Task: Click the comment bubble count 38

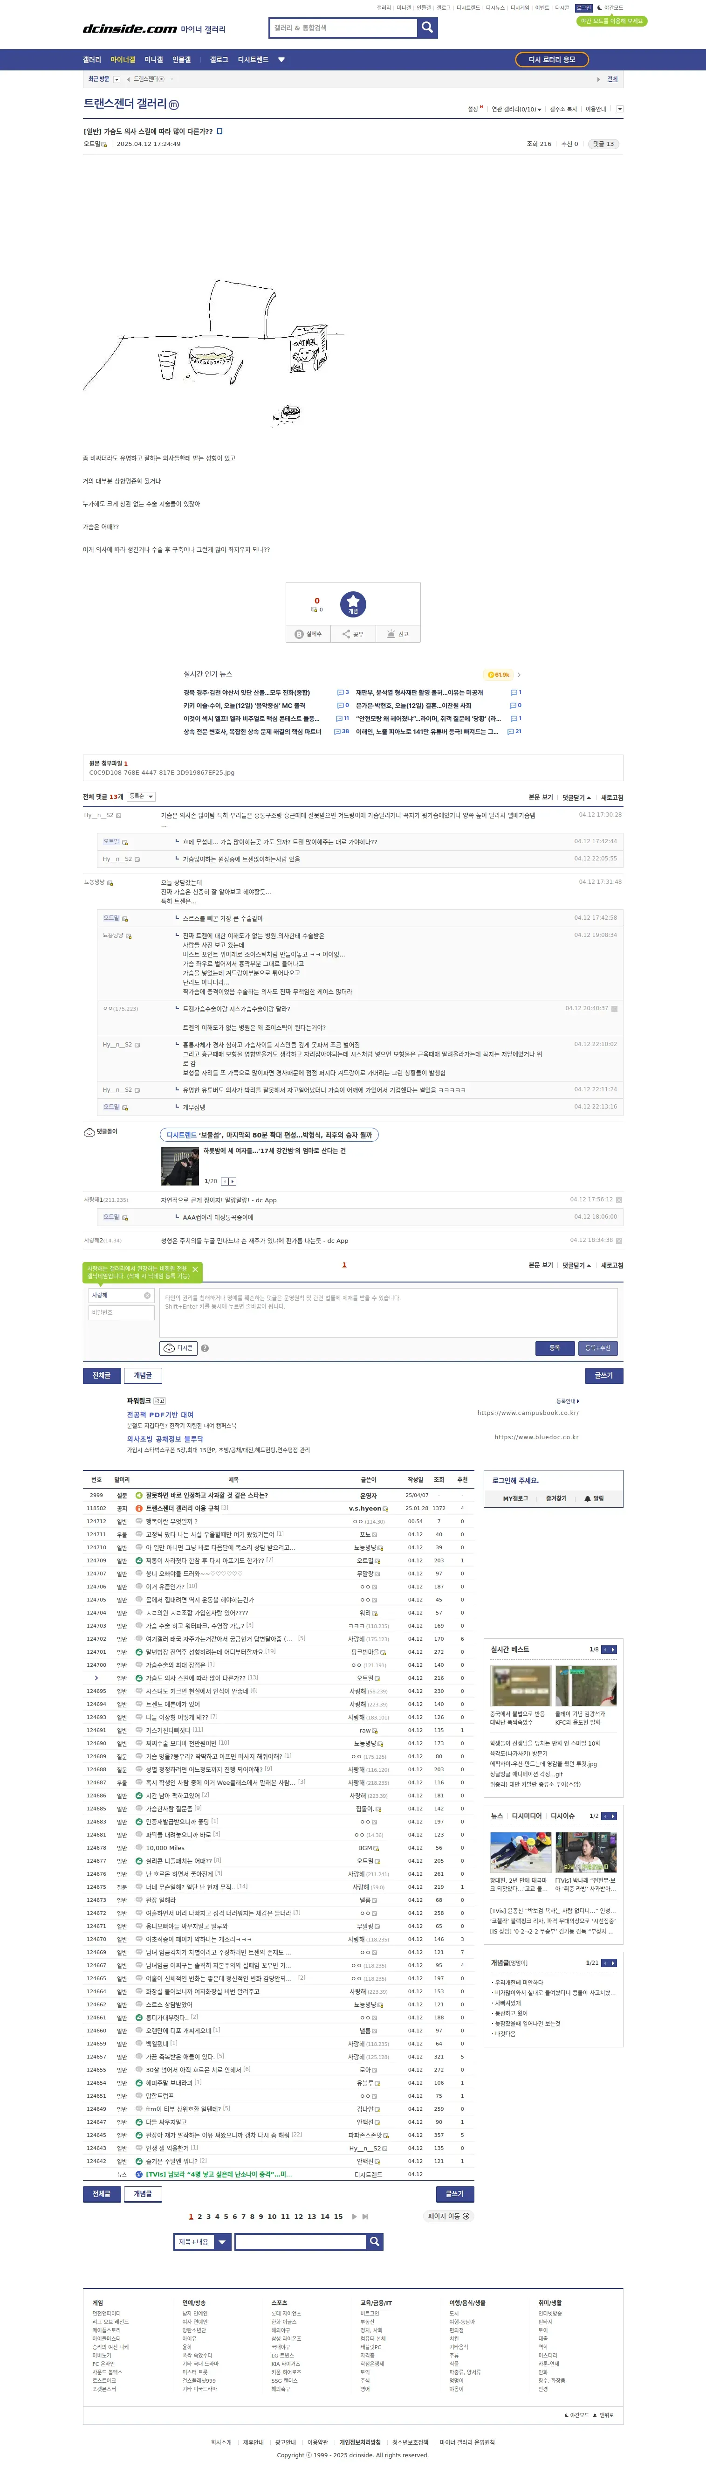Action: (342, 731)
